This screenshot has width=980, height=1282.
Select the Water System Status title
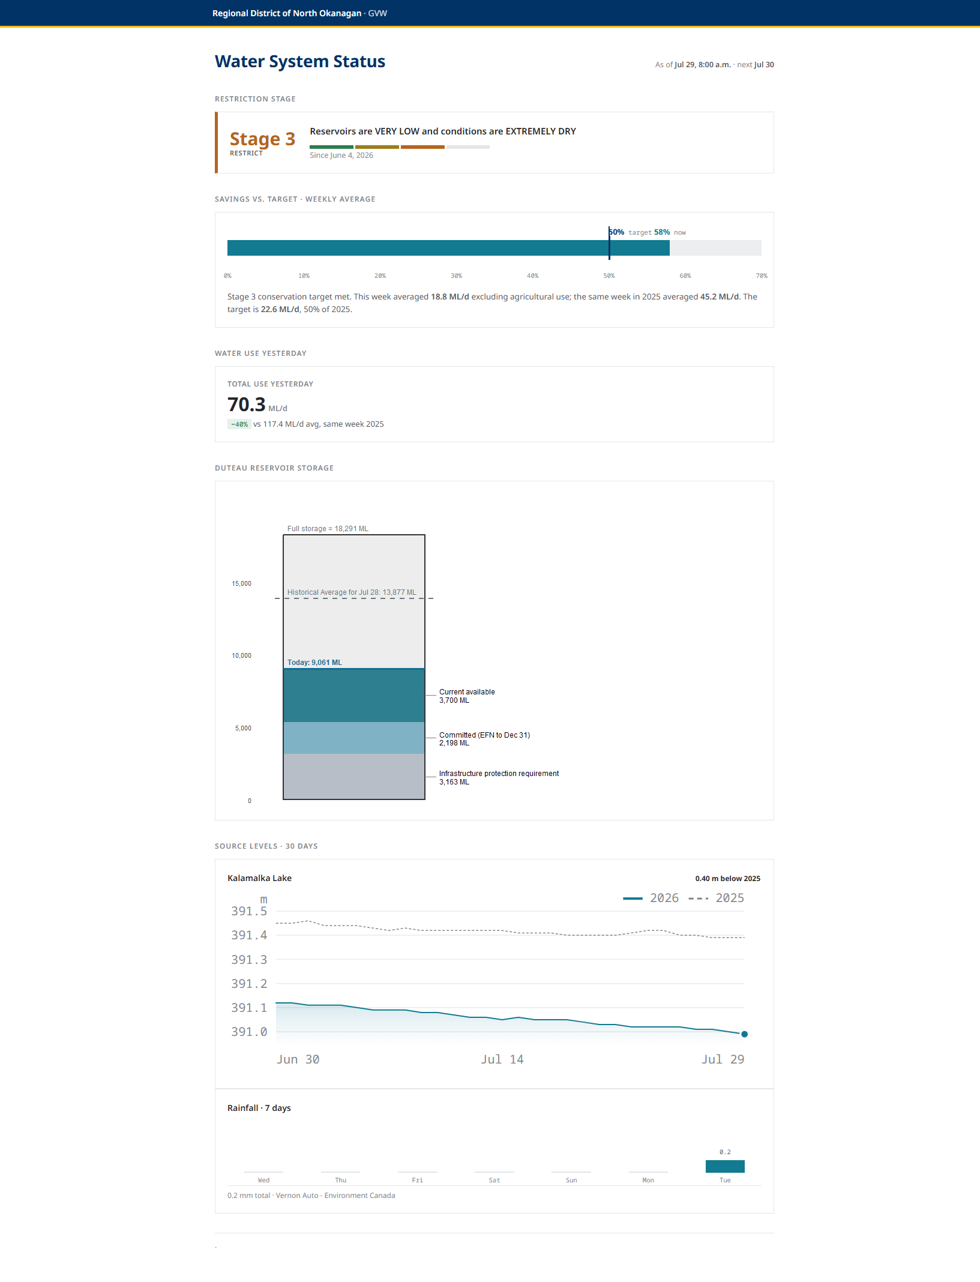300,61
